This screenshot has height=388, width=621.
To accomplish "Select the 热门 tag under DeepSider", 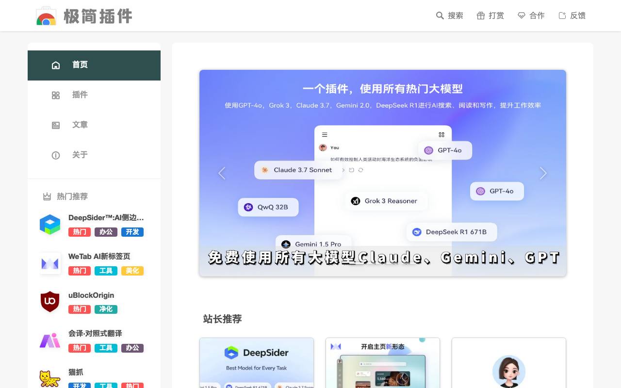I will pyautogui.click(x=80, y=232).
